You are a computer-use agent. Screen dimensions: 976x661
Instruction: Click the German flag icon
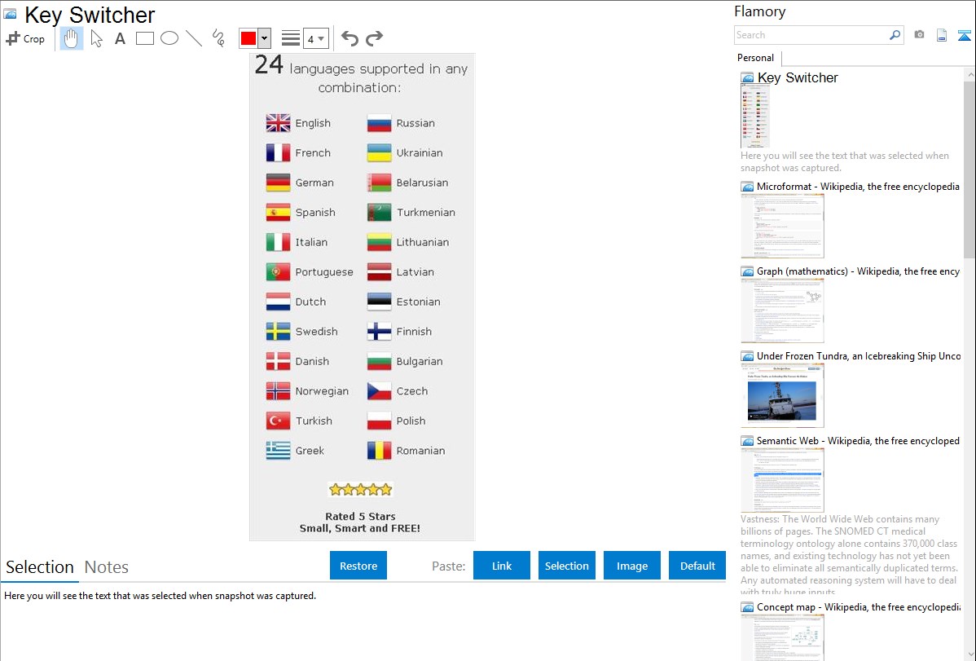click(x=279, y=183)
